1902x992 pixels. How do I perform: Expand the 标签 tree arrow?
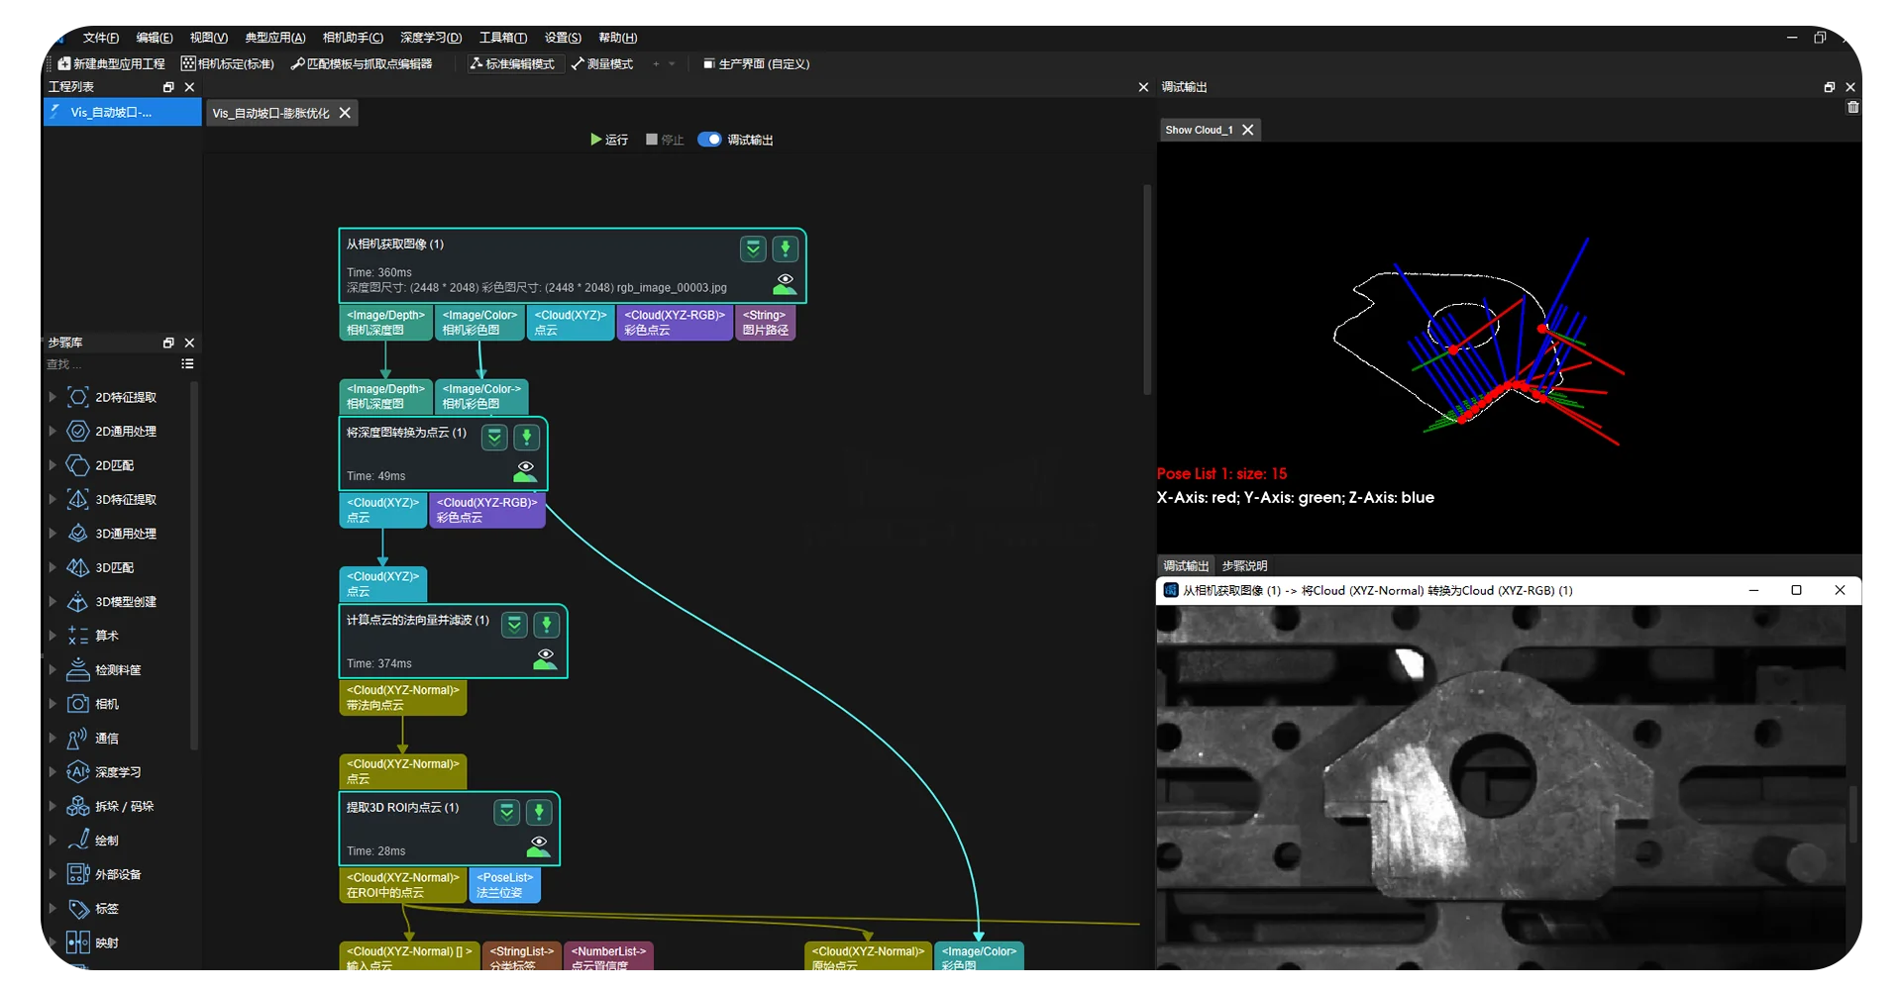(x=53, y=908)
